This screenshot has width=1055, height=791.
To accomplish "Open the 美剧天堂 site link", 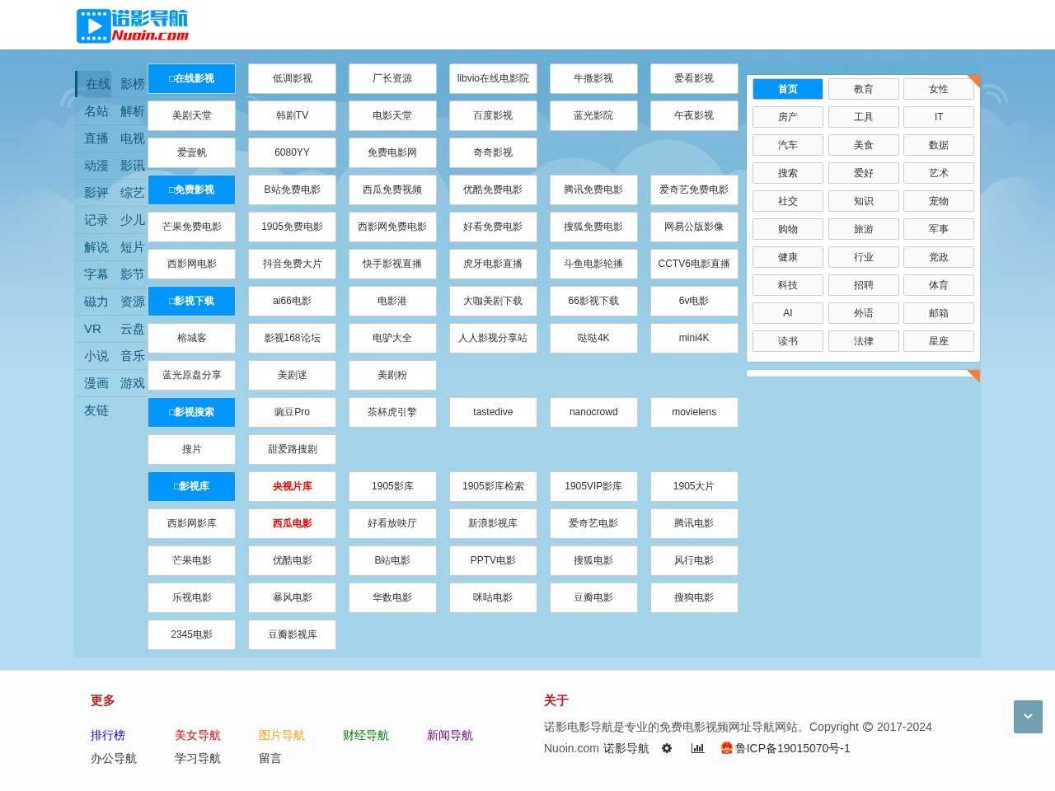I will pos(191,115).
